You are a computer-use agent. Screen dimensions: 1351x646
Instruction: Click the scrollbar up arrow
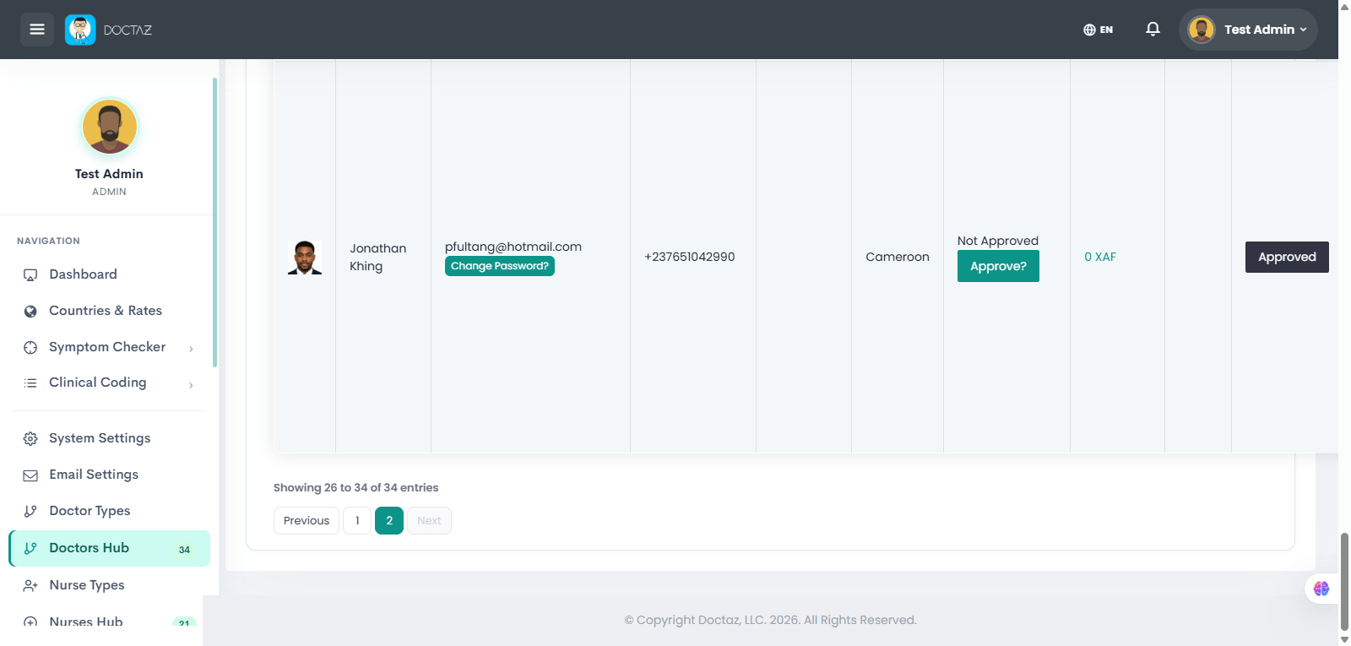coord(1344,6)
